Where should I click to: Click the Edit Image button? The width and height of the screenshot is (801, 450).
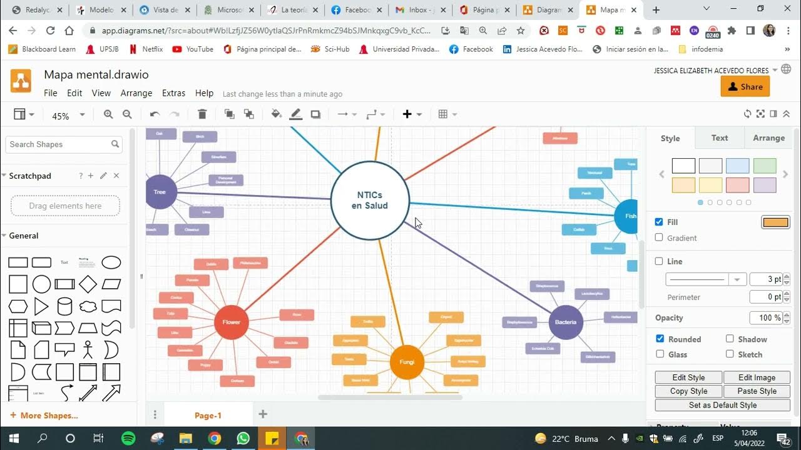(x=757, y=377)
